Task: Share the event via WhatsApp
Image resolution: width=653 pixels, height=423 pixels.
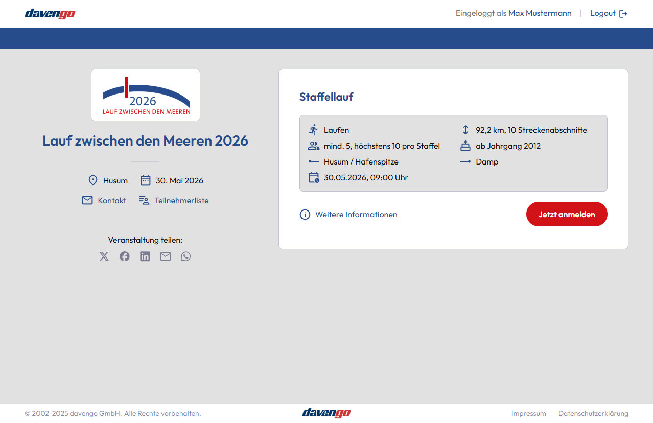Action: point(185,256)
